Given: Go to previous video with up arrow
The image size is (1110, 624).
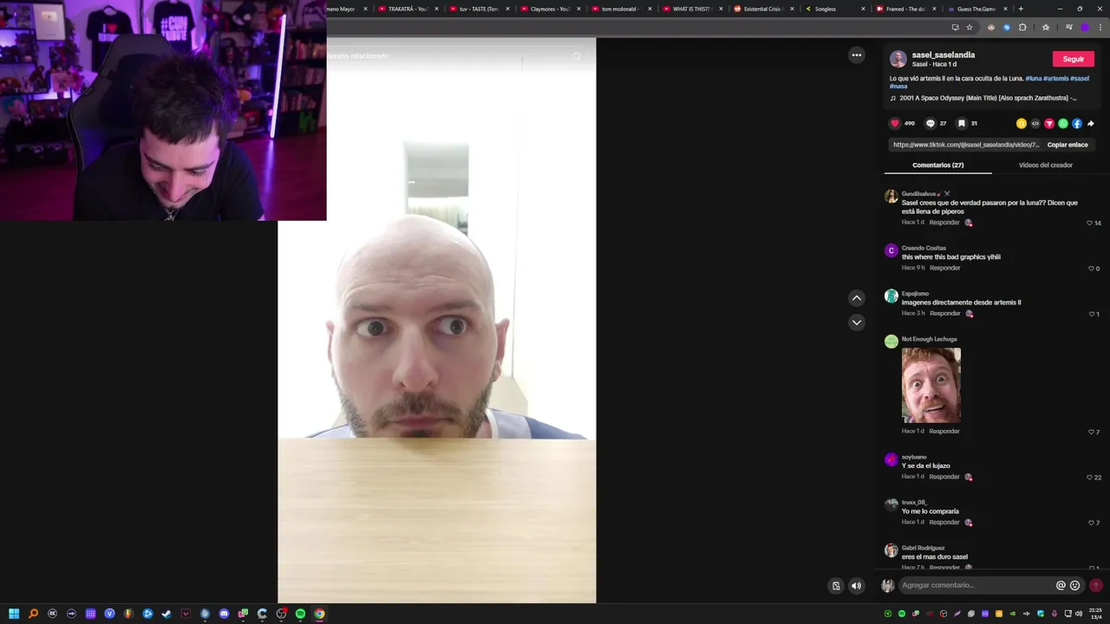Looking at the screenshot, I should pos(857,298).
